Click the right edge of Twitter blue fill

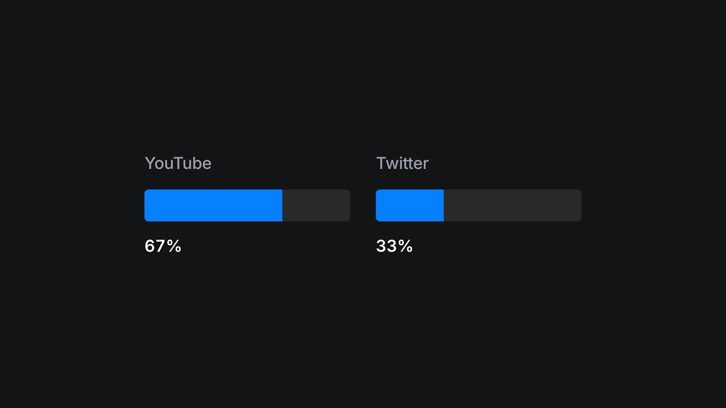point(443,206)
